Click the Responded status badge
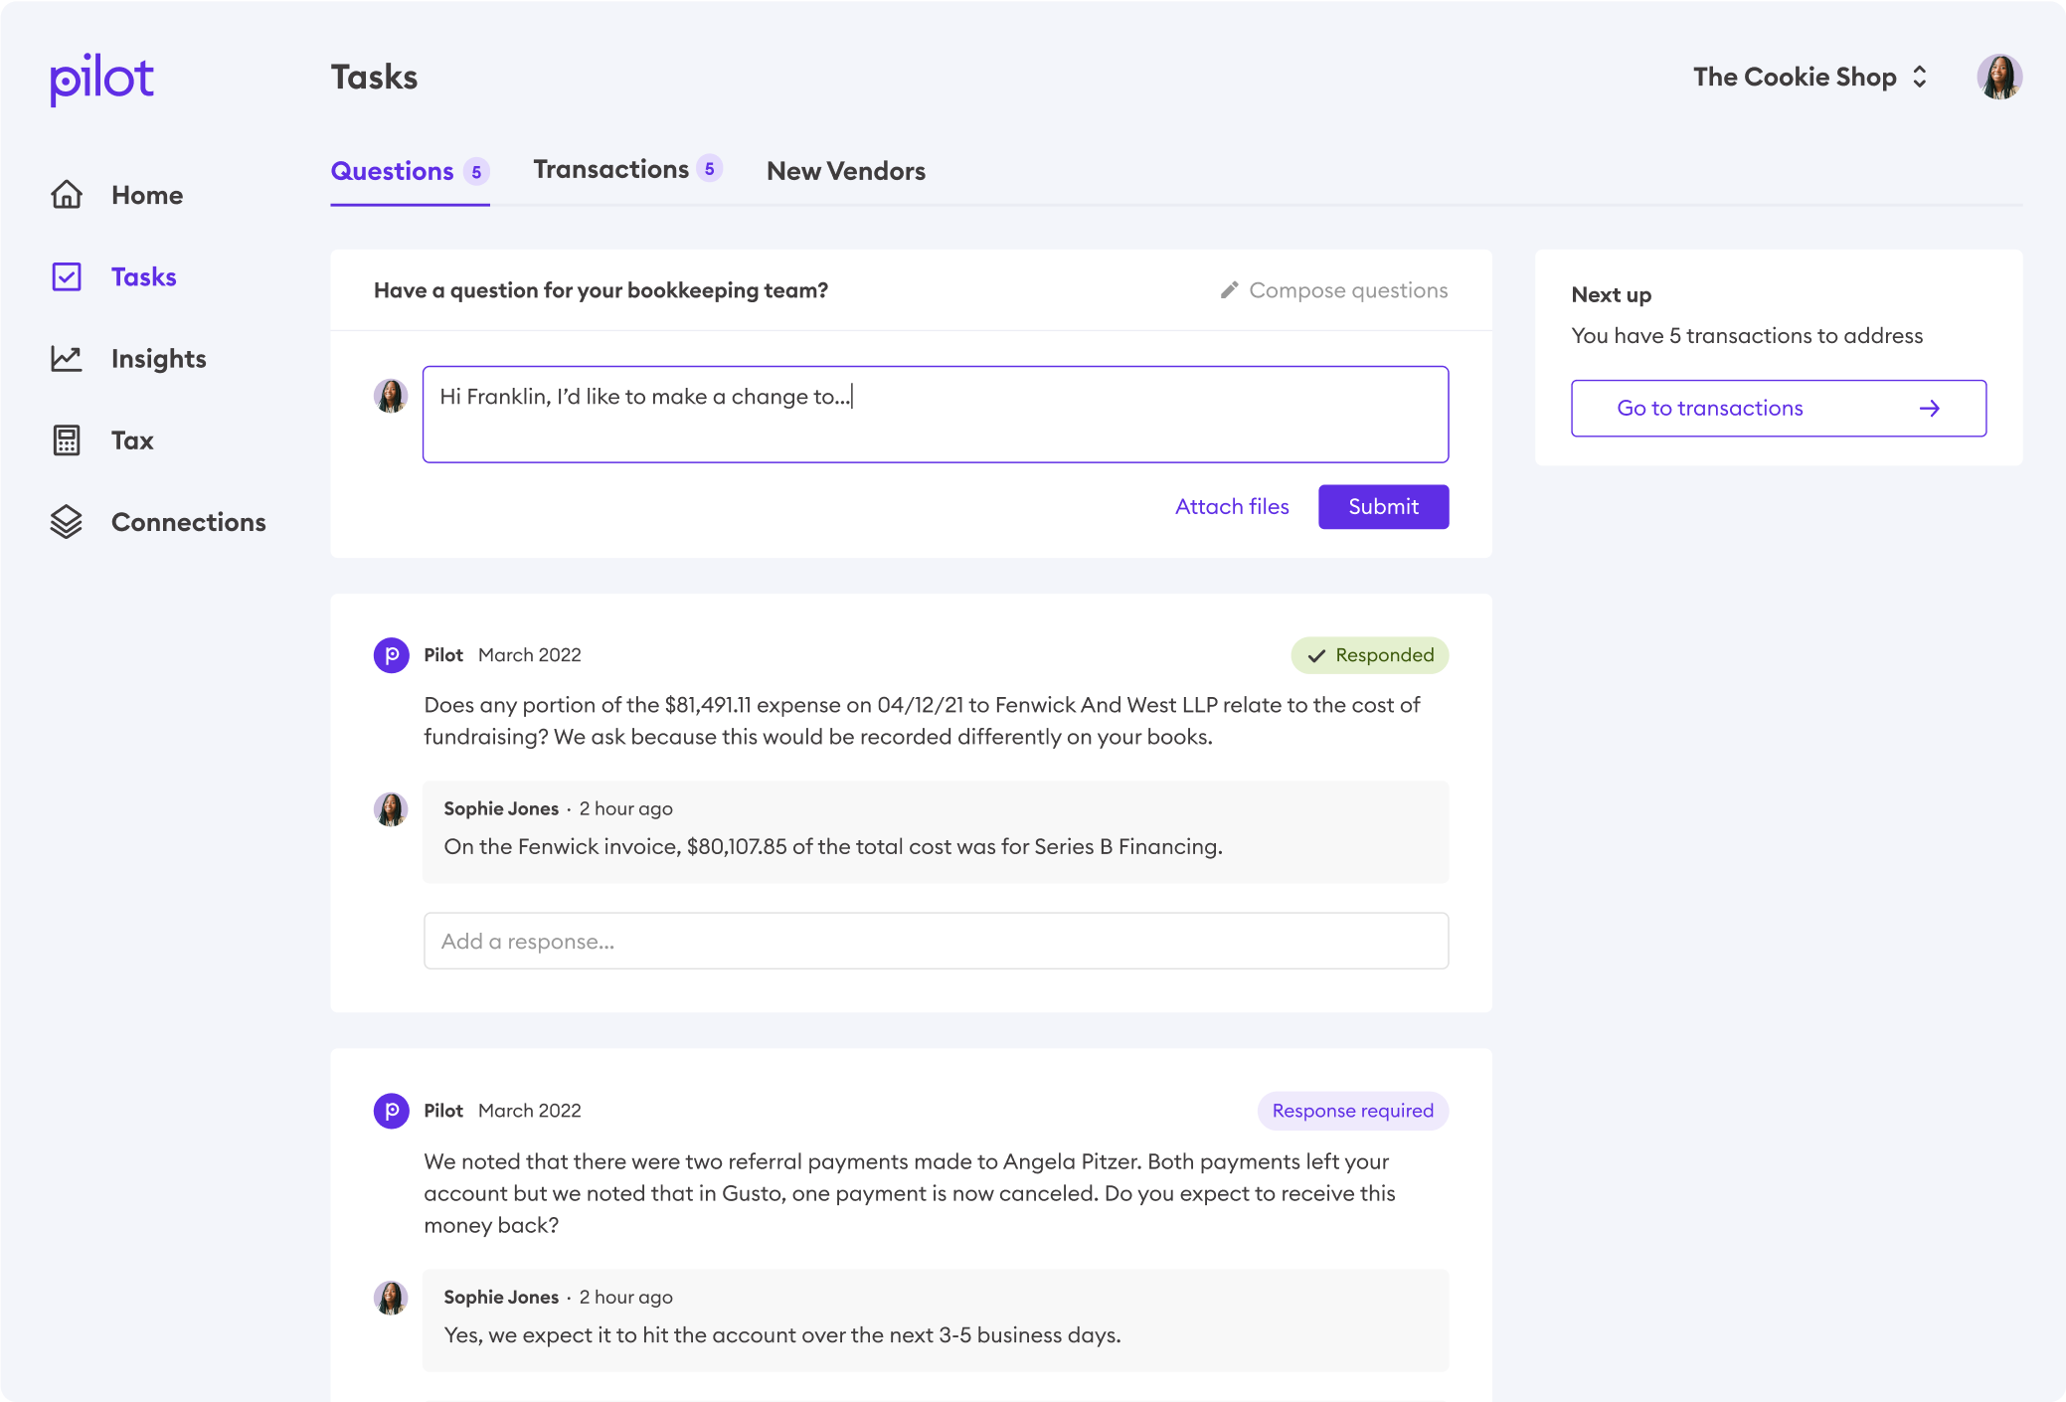 click(1369, 655)
